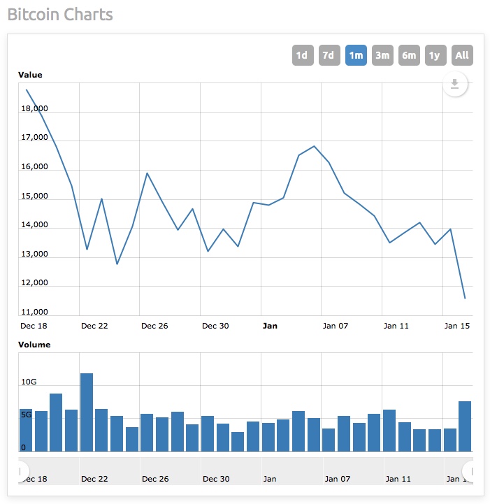Click the shortest volume bar after Dec 30
This screenshot has width=490, height=504.
click(x=238, y=441)
